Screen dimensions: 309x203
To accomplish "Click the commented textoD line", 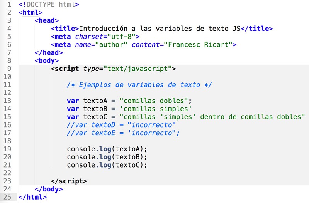I will coord(121,125).
